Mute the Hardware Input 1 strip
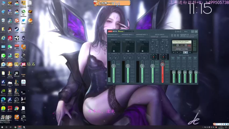The height and width of the screenshot is (129, 229). [118, 82]
